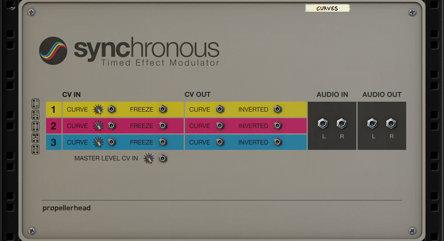Click the blue number 3 curve label
Image resolution: width=444 pixels, height=241 pixels.
click(x=54, y=142)
